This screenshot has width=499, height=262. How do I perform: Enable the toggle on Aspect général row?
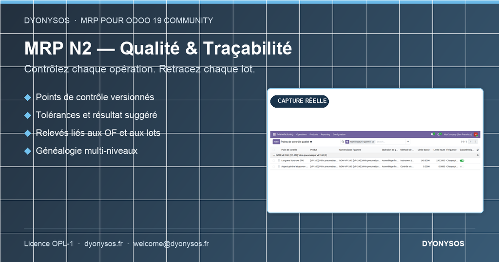pyautogui.click(x=462, y=167)
